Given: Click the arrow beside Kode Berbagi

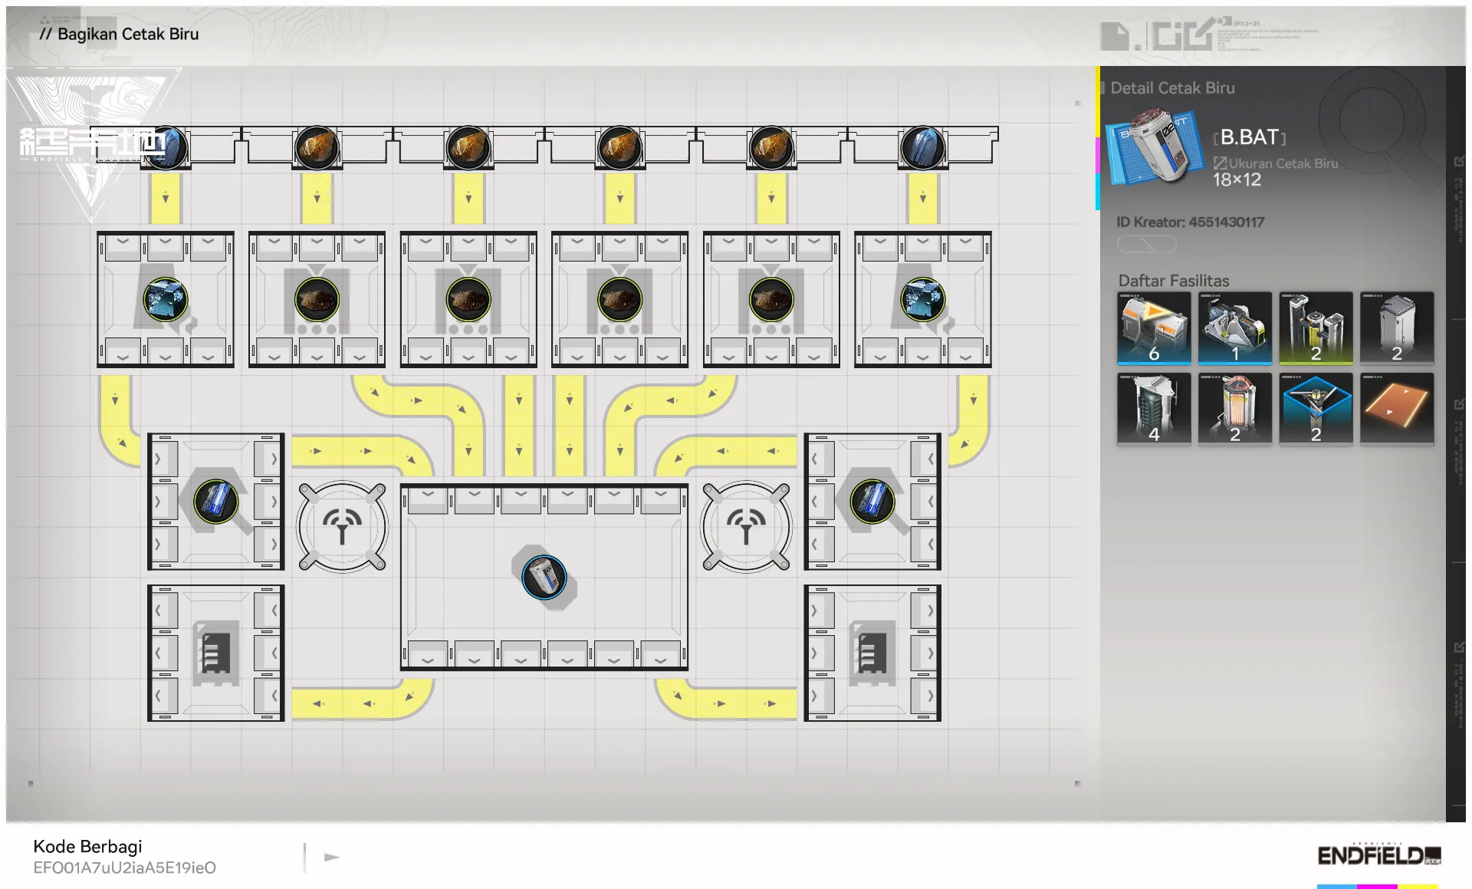Looking at the screenshot, I should point(331,857).
